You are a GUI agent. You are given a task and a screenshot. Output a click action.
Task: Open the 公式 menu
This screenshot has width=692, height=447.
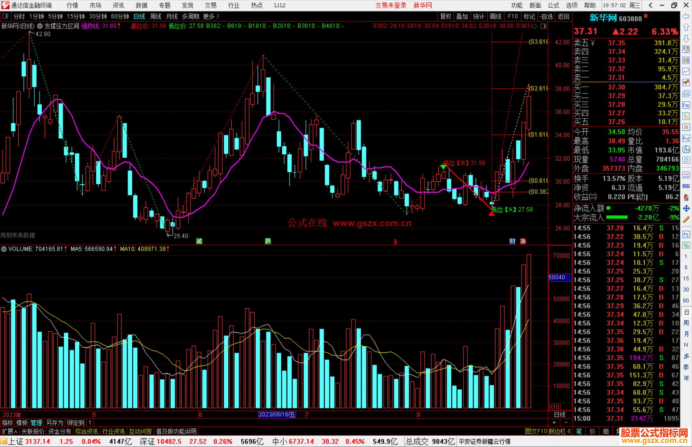(x=553, y=5)
